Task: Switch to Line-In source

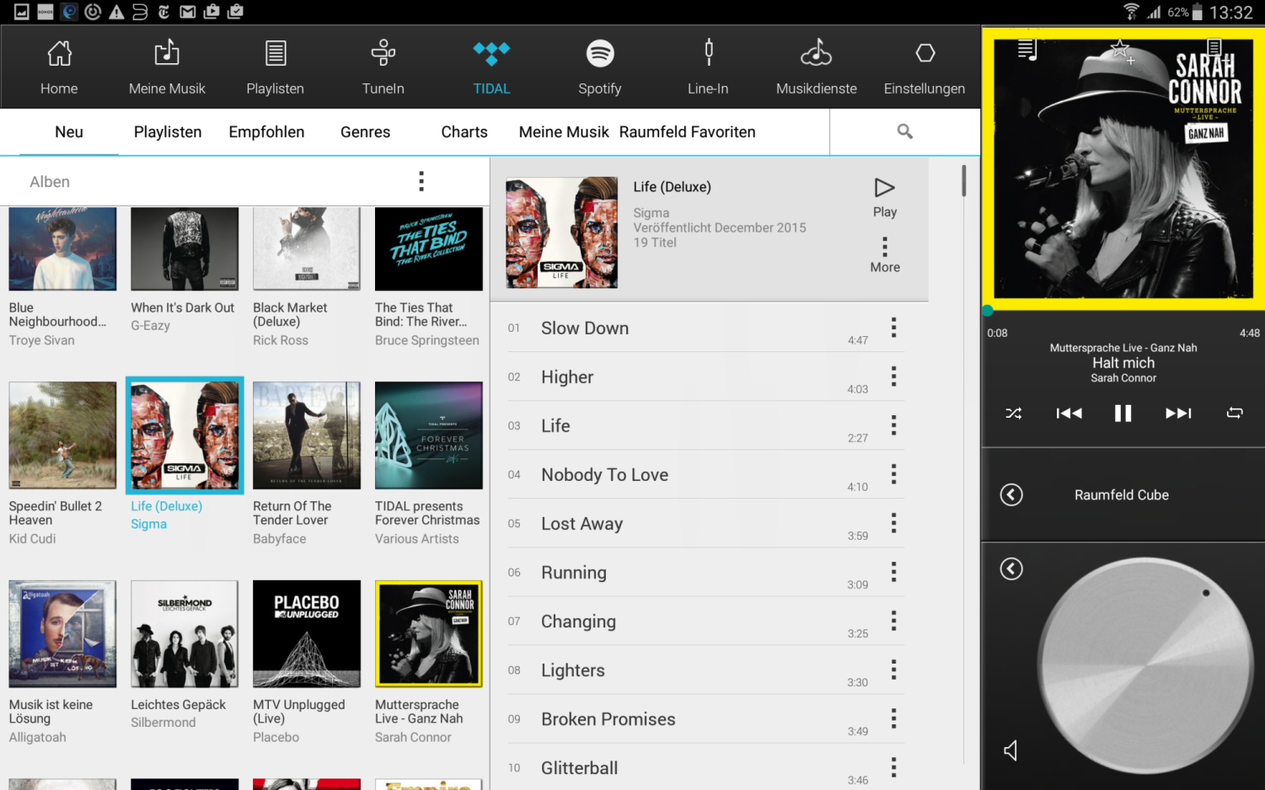Action: click(x=708, y=67)
